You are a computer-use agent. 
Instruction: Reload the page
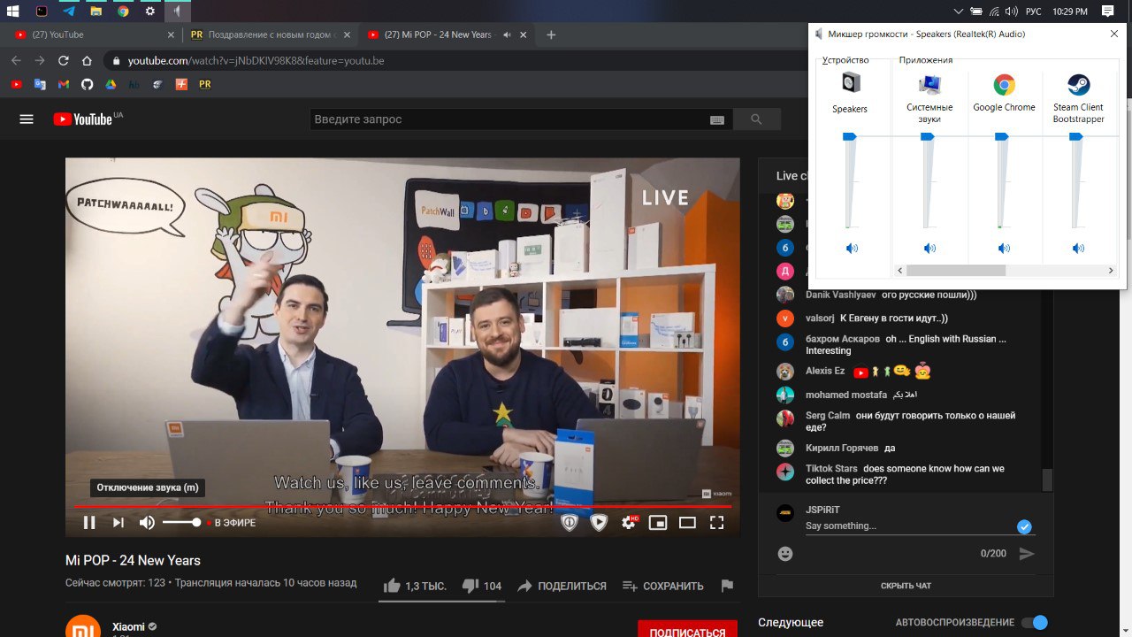tap(63, 61)
